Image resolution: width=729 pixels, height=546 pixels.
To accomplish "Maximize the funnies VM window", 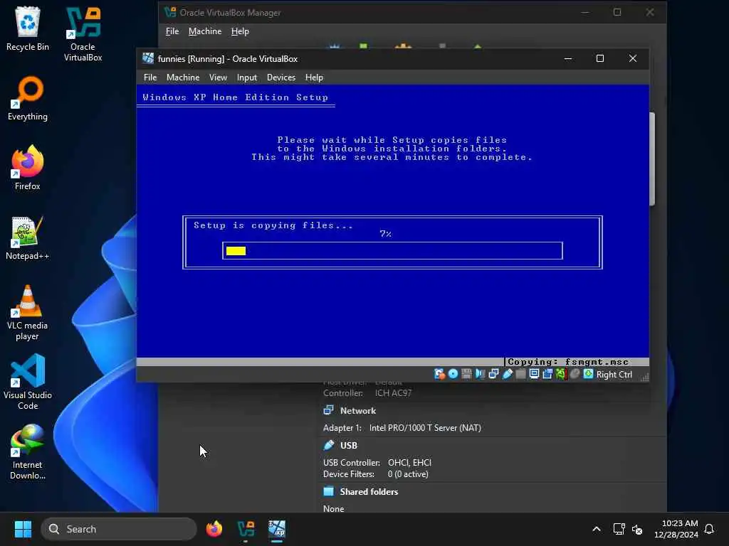I will 600,58.
